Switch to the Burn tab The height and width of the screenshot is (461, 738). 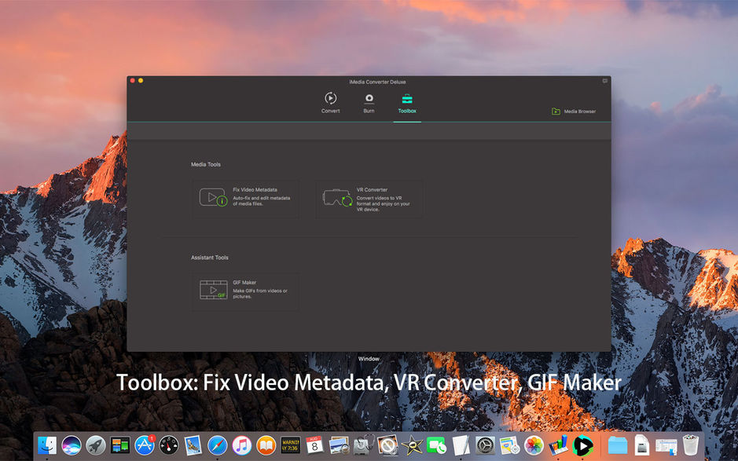pos(368,104)
